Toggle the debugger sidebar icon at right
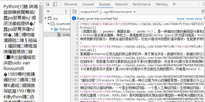This screenshot has height=102, width=205. click(x=203, y=12)
